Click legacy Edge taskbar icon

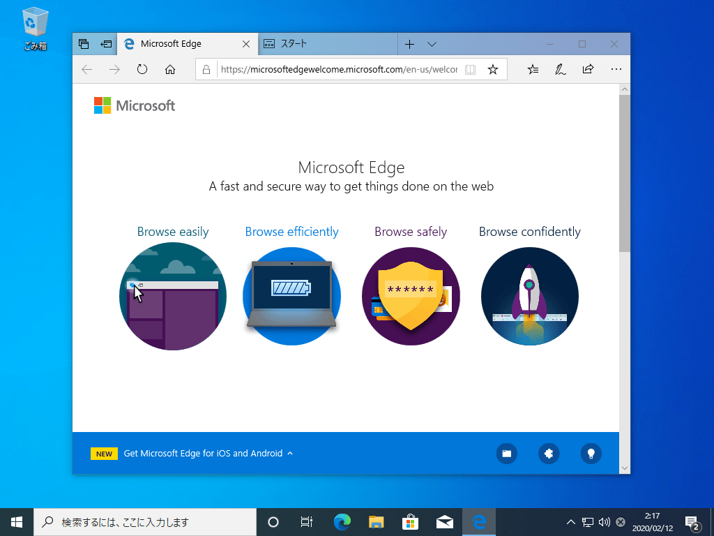tap(478, 522)
